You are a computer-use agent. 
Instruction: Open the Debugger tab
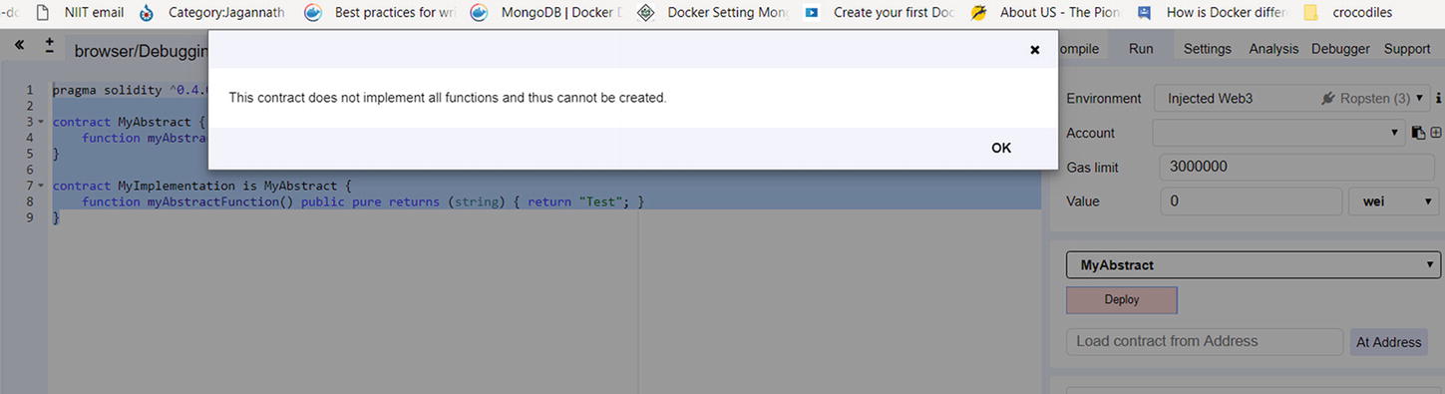[x=1340, y=48]
